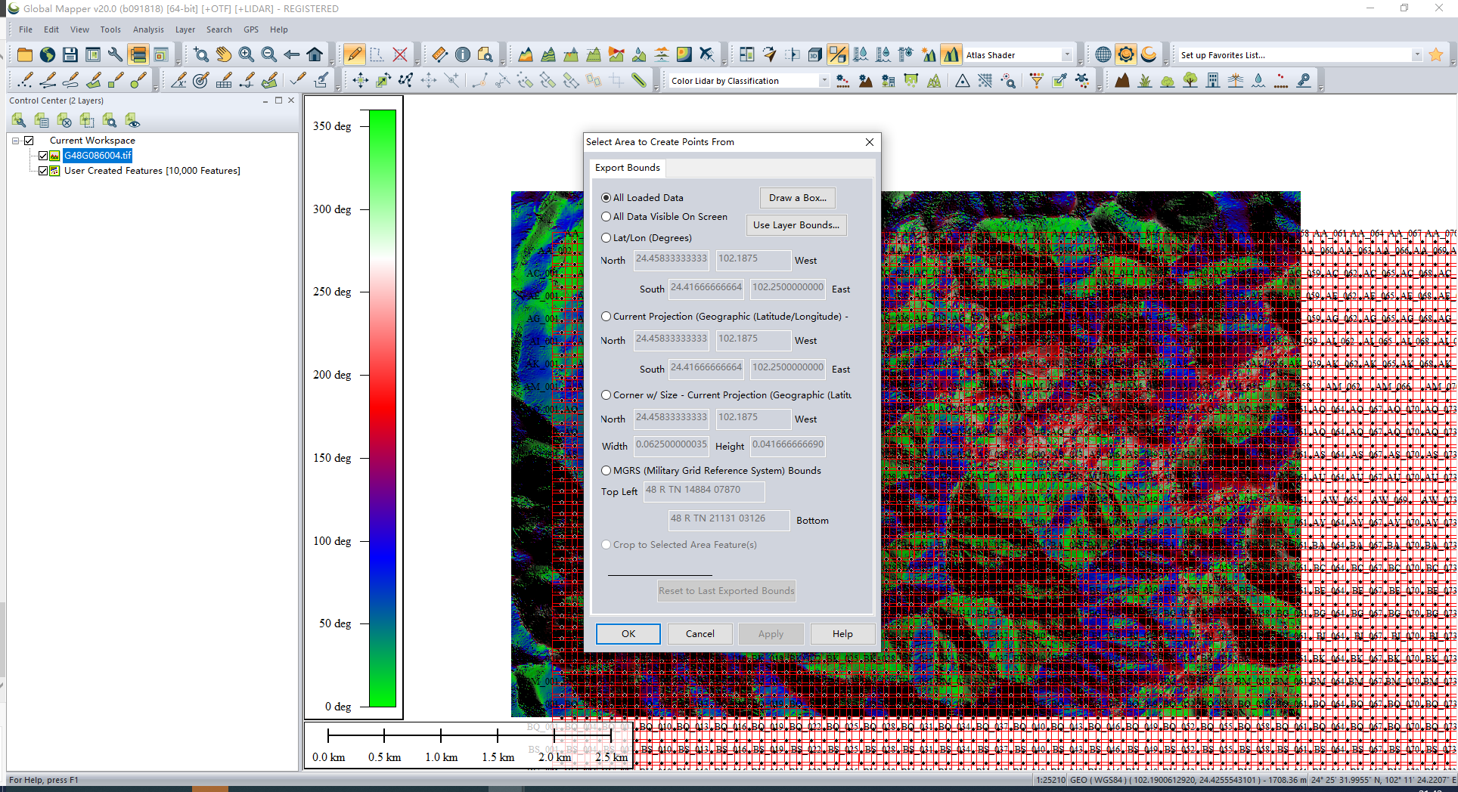
Task: Open the File menu
Action: tap(26, 29)
